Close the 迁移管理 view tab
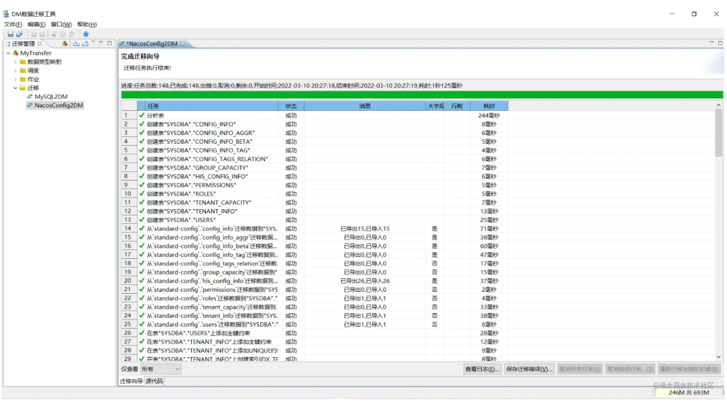 [x=40, y=44]
